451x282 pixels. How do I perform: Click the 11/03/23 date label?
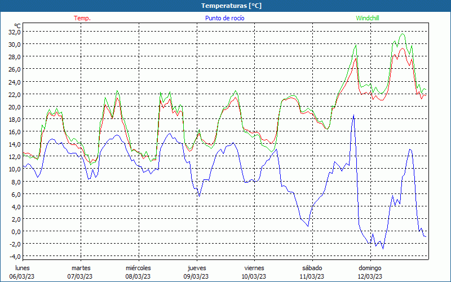pyautogui.click(x=312, y=276)
